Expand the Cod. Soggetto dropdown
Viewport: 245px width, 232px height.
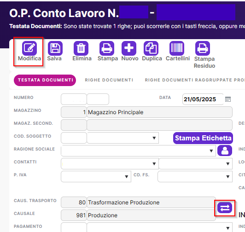(x=154, y=138)
